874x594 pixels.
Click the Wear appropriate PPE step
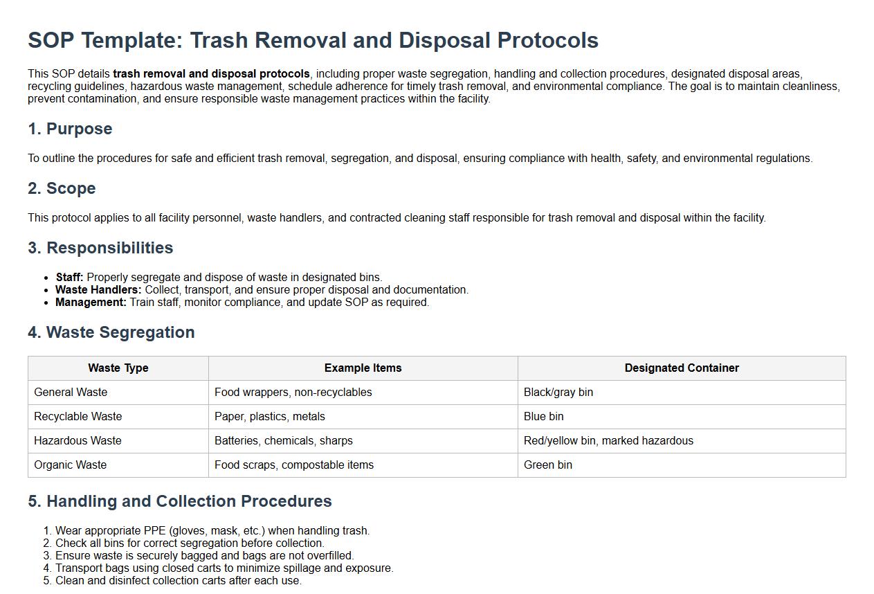[x=212, y=531]
